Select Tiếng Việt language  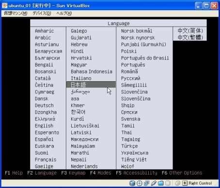coord(134,159)
